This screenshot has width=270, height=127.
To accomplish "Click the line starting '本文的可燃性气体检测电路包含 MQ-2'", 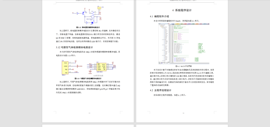I will 90,52.
